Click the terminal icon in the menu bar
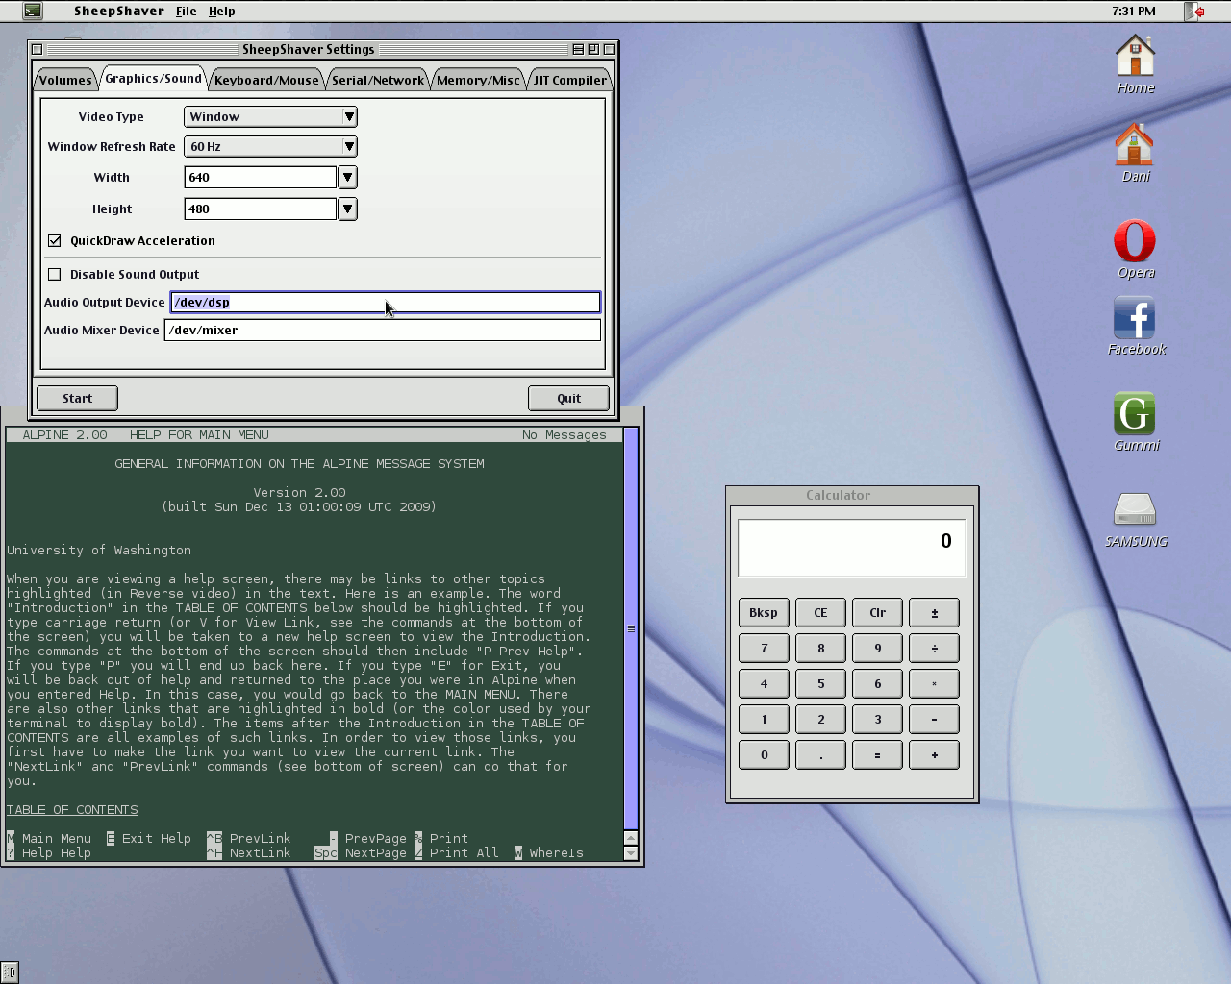This screenshot has height=984, width=1231. tap(33, 12)
